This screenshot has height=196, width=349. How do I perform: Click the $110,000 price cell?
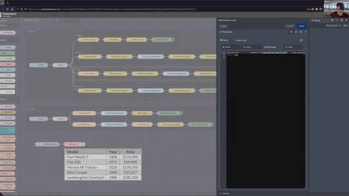[130, 157]
